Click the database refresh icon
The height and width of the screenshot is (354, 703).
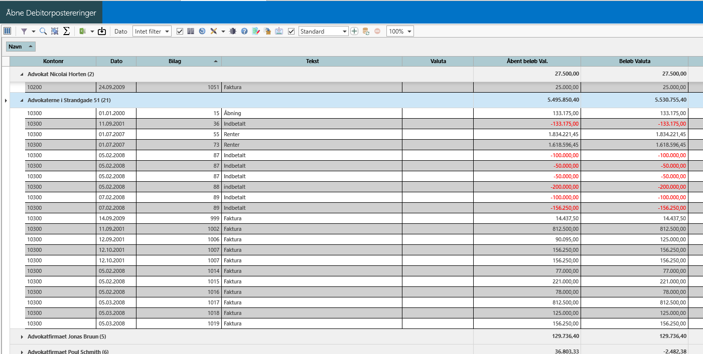point(366,31)
